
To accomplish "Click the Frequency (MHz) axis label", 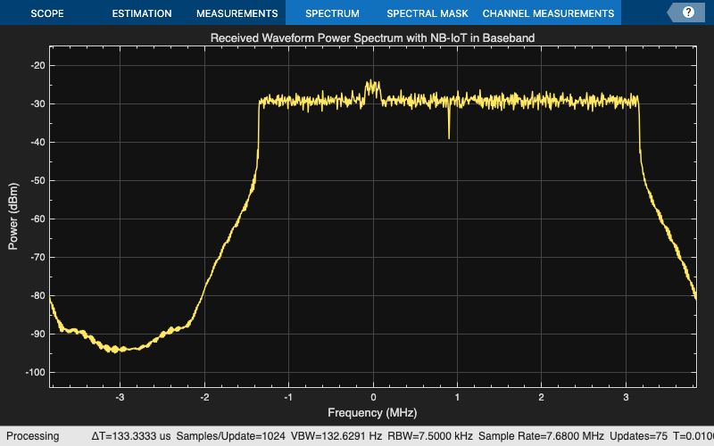I will point(372,413).
